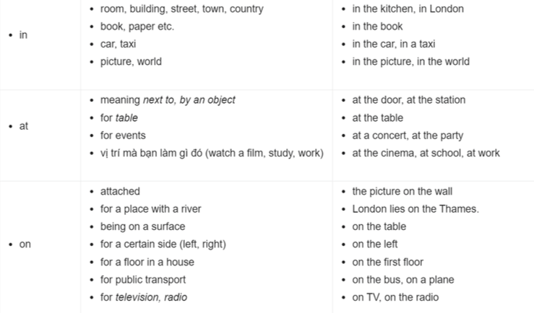Click "for a place with a river"

(x=150, y=209)
